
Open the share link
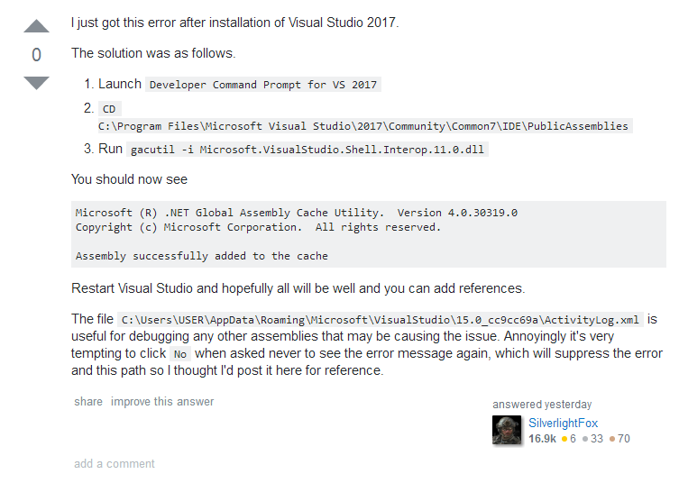(x=88, y=401)
